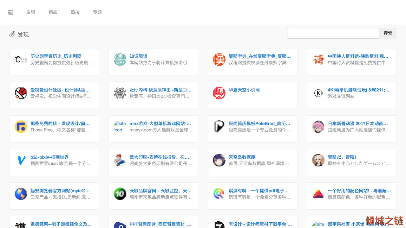406x228 pixels.
Task: Switch to the 精品 tab
Action: (x=53, y=12)
